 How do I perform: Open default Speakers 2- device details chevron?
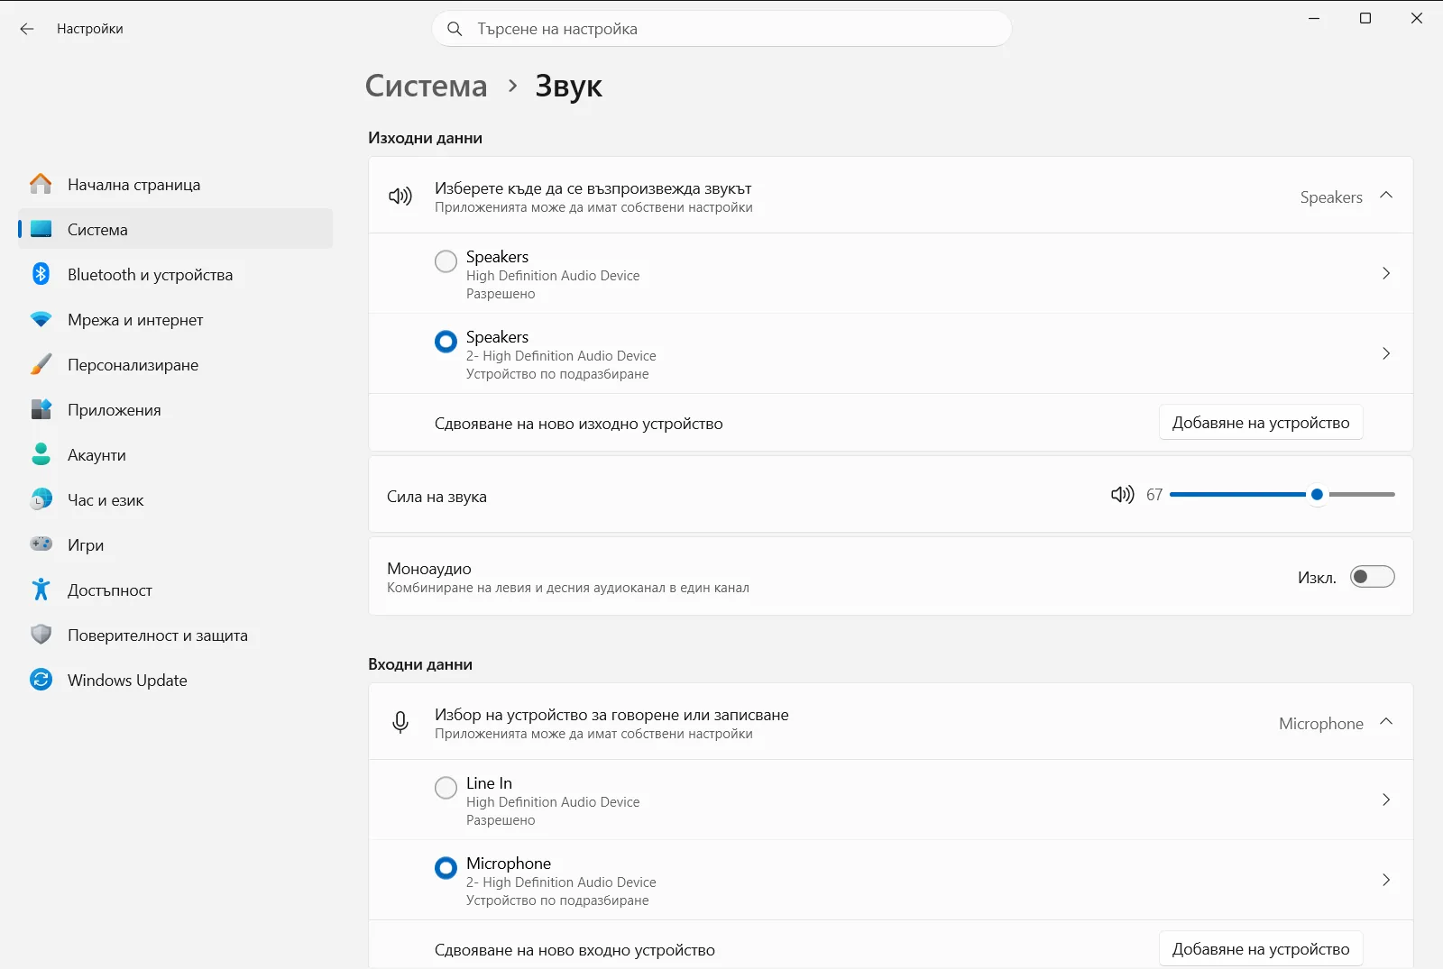[x=1386, y=353]
